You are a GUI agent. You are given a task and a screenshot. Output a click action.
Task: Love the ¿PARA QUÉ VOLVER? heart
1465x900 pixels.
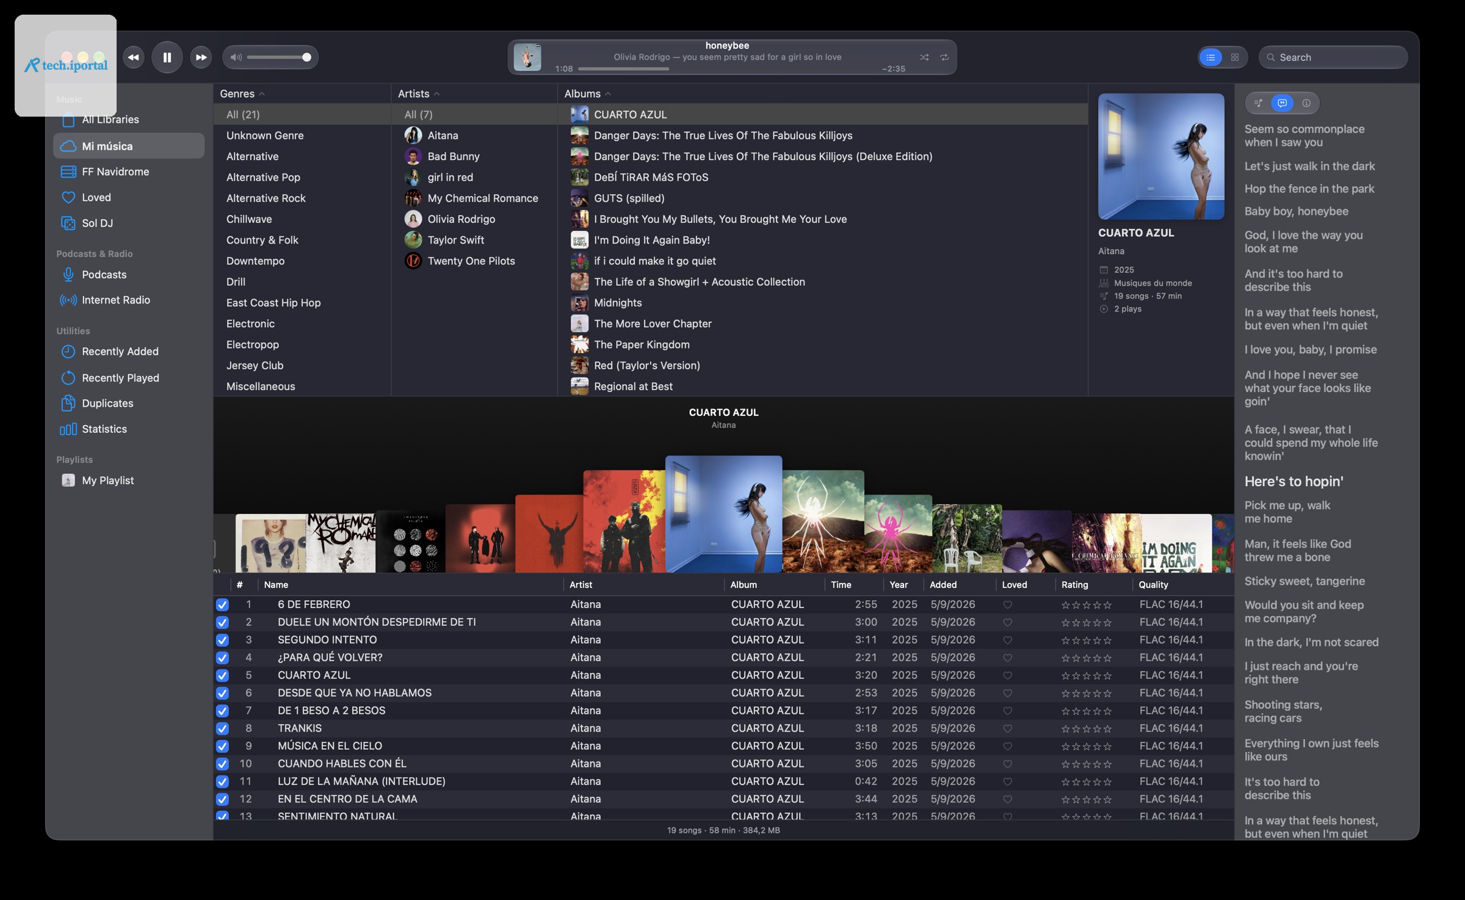click(1008, 658)
